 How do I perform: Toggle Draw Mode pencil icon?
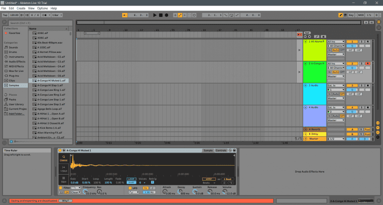click(341, 15)
